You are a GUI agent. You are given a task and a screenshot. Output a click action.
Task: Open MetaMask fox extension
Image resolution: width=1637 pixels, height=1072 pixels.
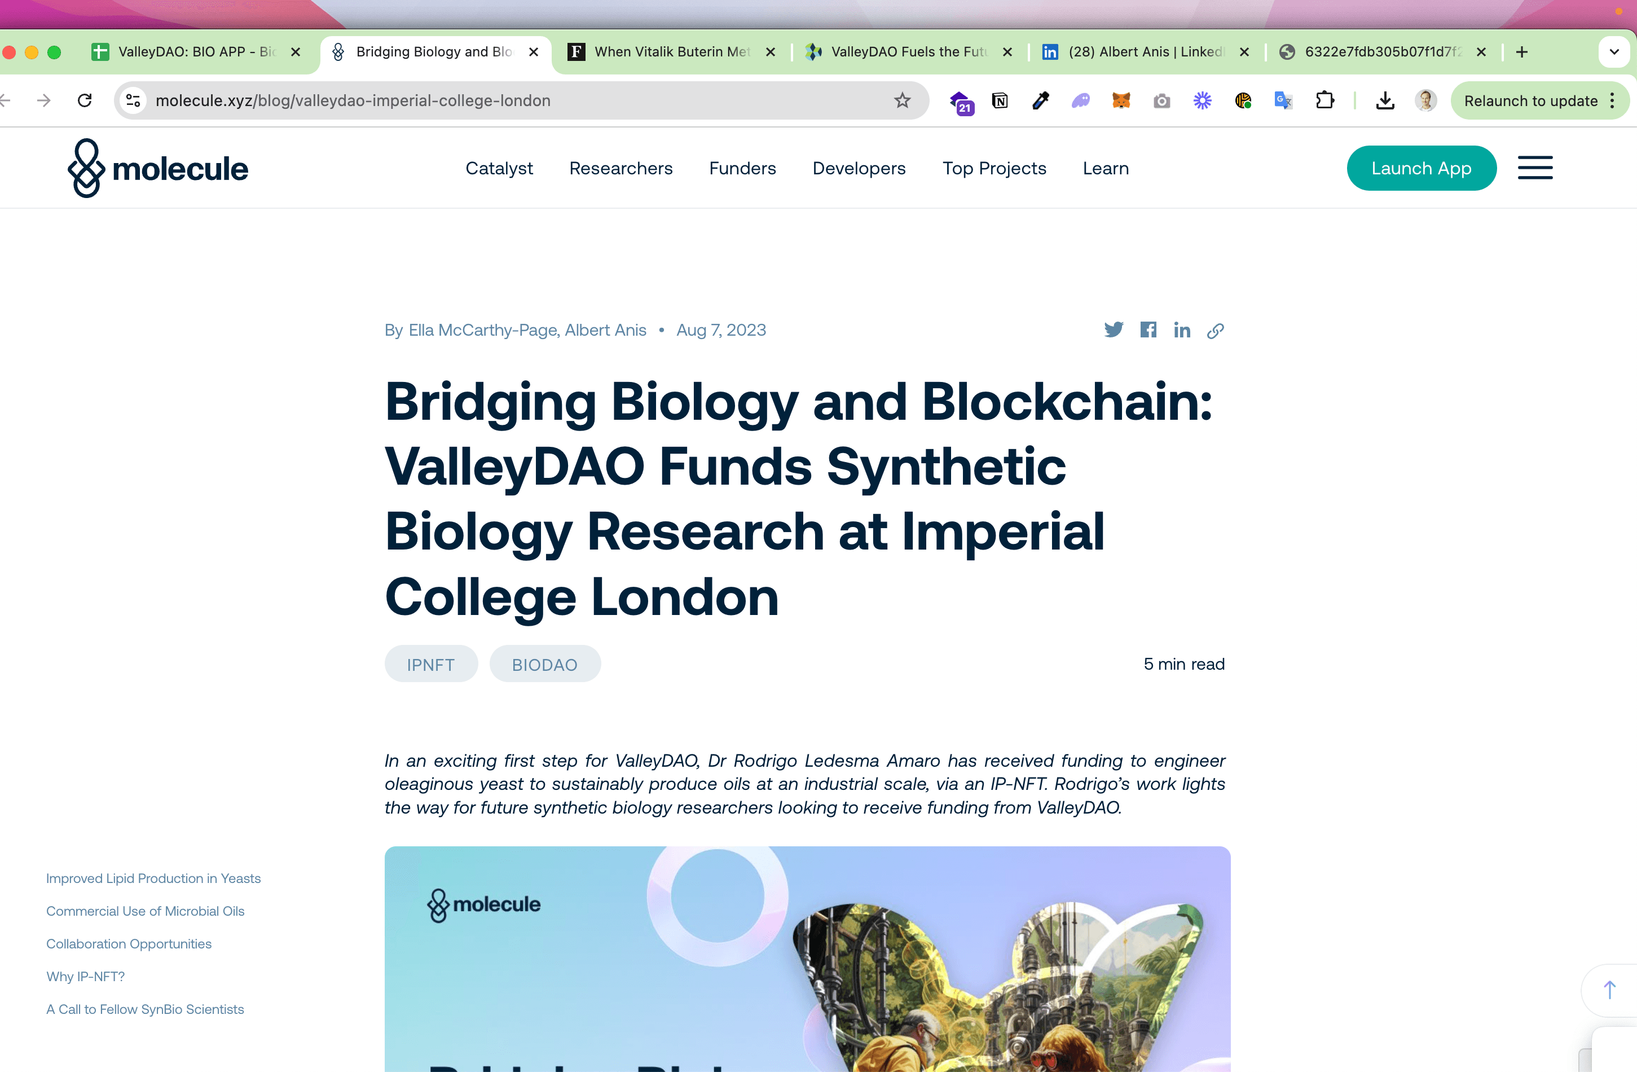tap(1121, 100)
